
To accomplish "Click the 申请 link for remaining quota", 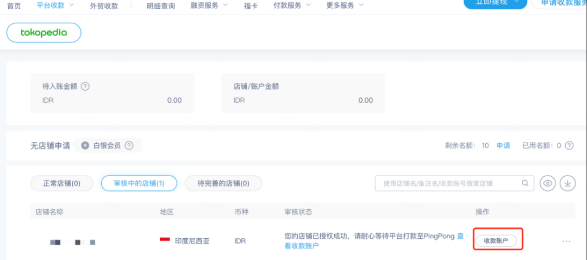I will tap(503, 146).
